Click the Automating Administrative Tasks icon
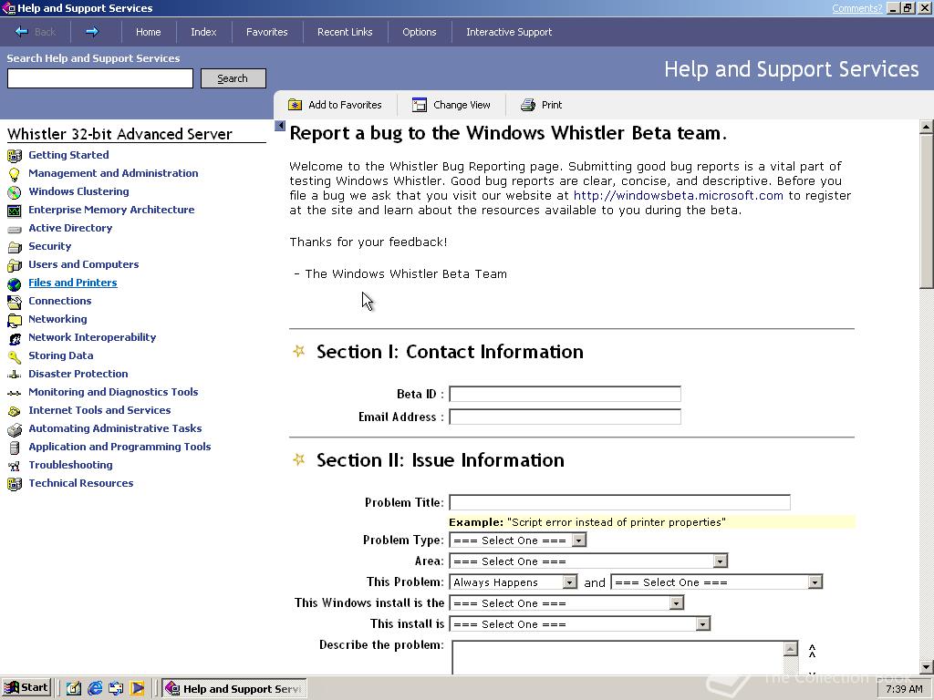Image resolution: width=934 pixels, height=700 pixels. point(15,430)
